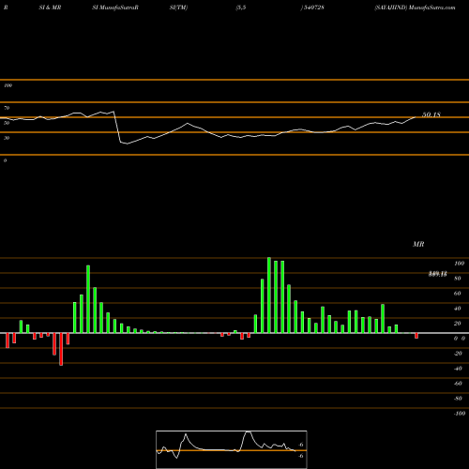
Task: Click the MR axis label -20
Action: (x=458, y=354)
